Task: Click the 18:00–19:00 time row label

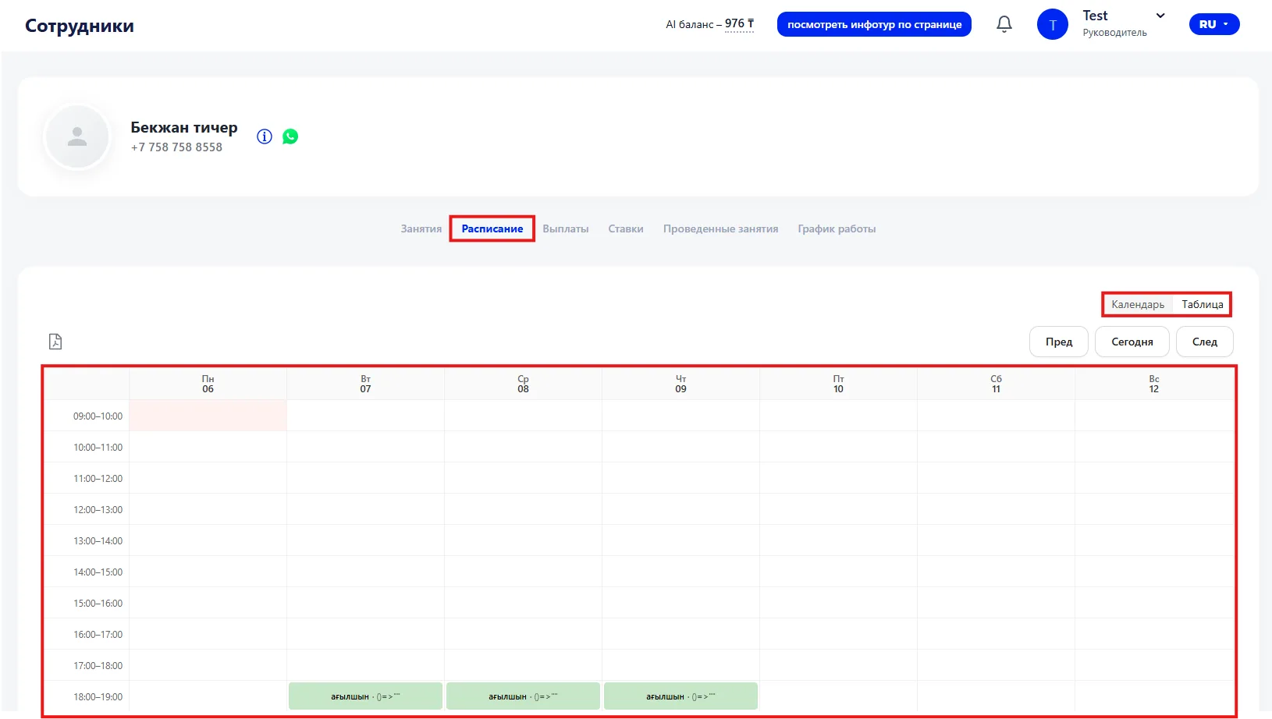Action: [x=98, y=696]
